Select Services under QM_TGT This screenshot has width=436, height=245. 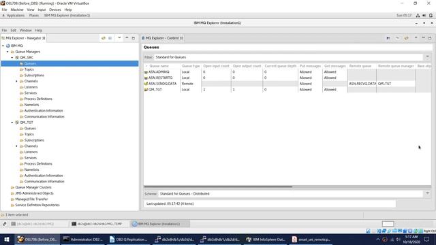tap(30, 158)
